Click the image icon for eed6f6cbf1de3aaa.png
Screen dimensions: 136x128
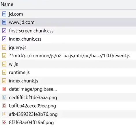click(x=4, y=97)
